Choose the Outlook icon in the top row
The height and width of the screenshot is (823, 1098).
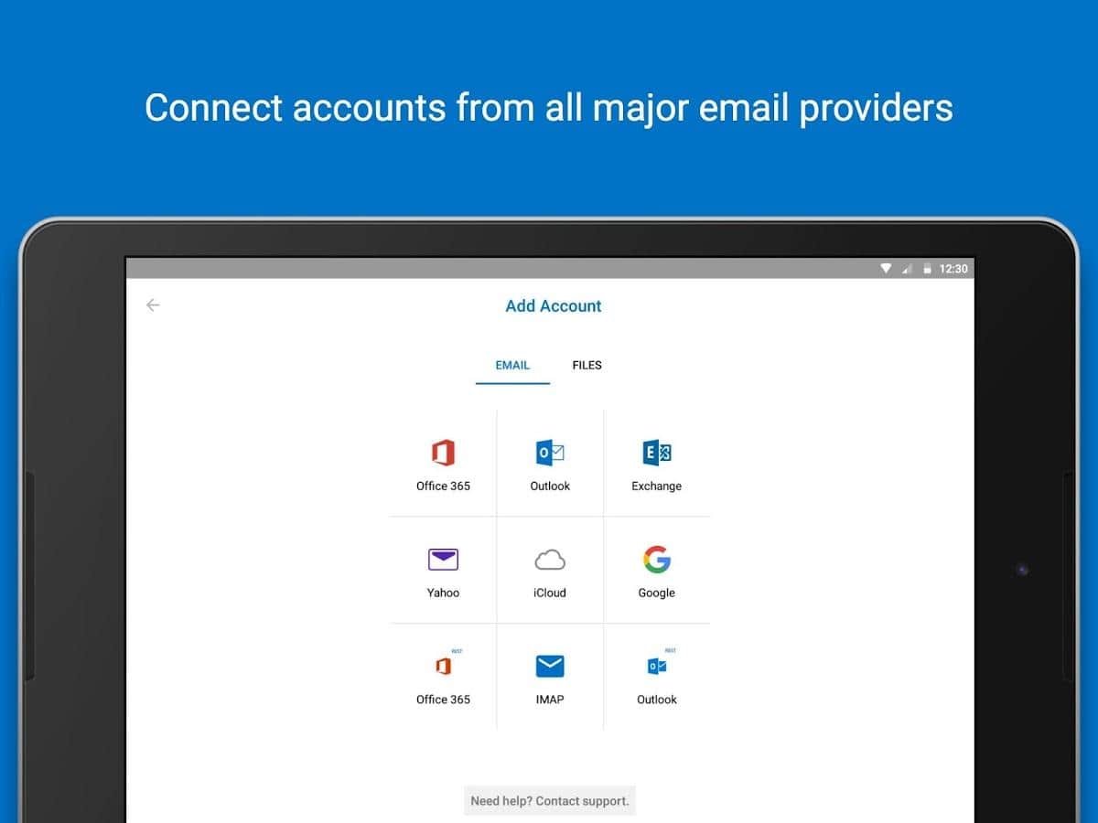pyautogui.click(x=550, y=453)
